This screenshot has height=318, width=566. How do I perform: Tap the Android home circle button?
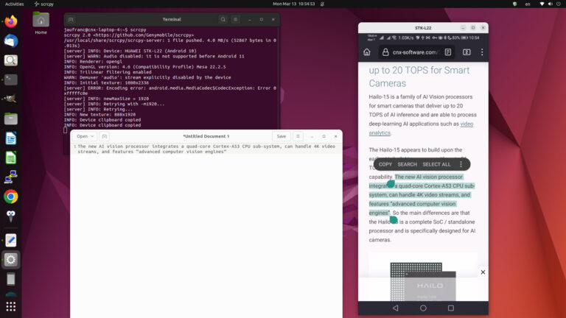(x=423, y=308)
